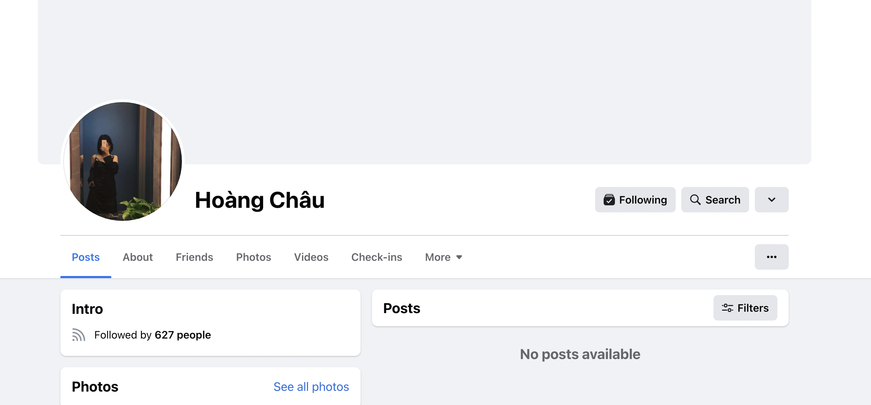Switch to the About tab
The height and width of the screenshot is (405, 871).
[138, 257]
